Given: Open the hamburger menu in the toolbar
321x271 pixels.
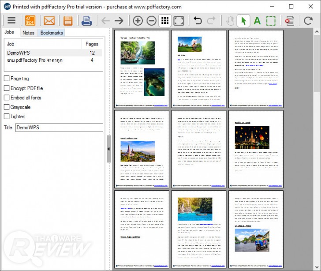Looking at the screenshot, I should 11,20.
